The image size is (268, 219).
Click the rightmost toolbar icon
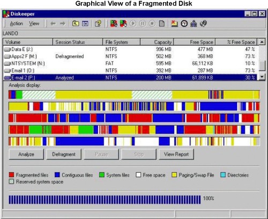(203, 24)
